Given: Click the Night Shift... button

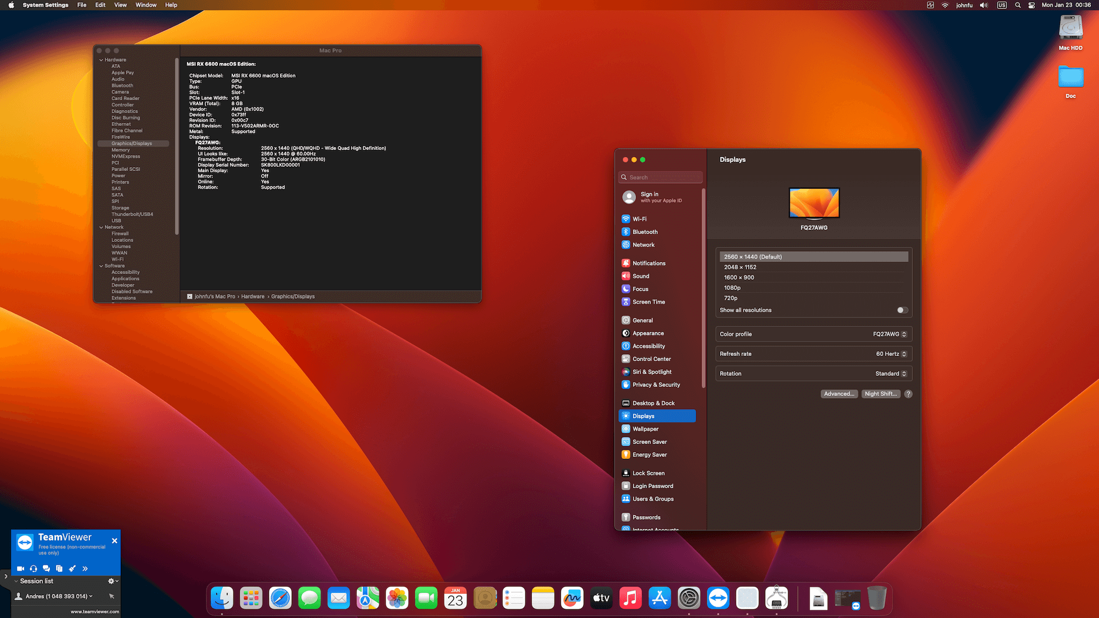Looking at the screenshot, I should [x=881, y=394].
